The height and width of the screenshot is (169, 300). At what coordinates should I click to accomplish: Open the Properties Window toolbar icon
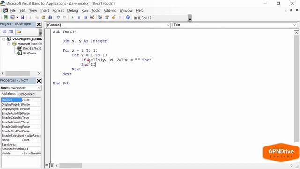[107, 18]
